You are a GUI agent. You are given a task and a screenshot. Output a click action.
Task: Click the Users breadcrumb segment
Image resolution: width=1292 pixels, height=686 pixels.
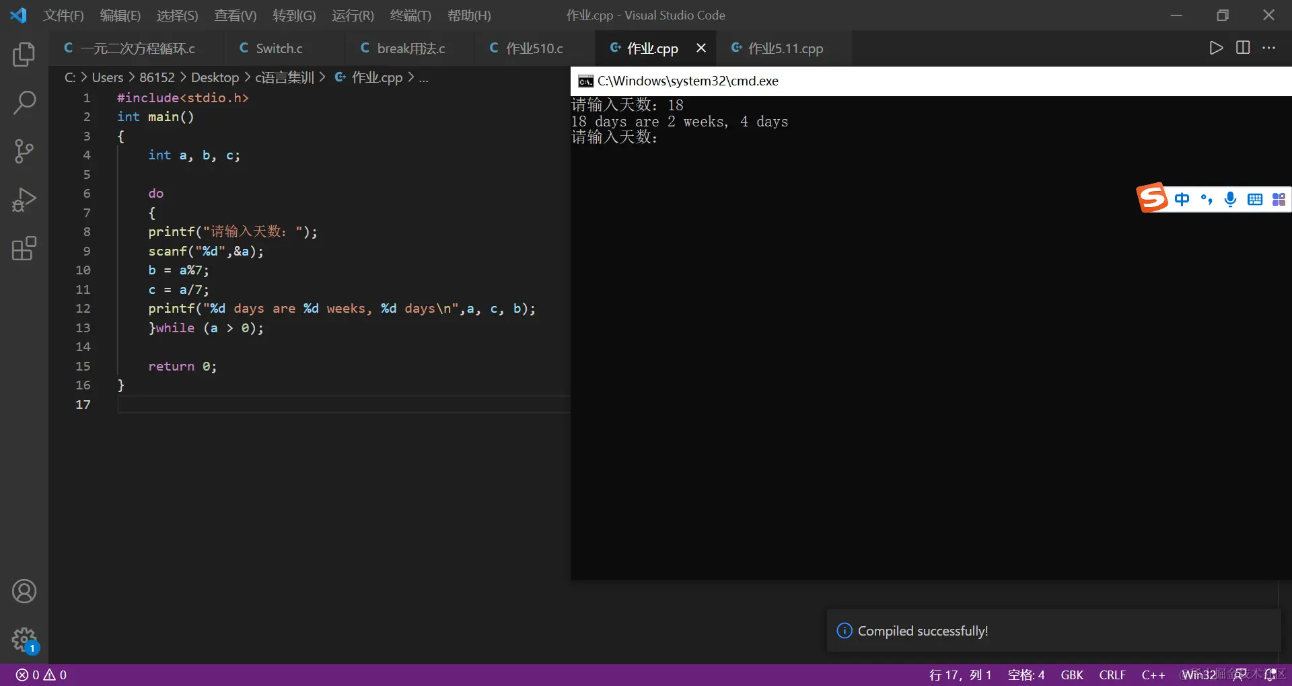click(x=108, y=77)
